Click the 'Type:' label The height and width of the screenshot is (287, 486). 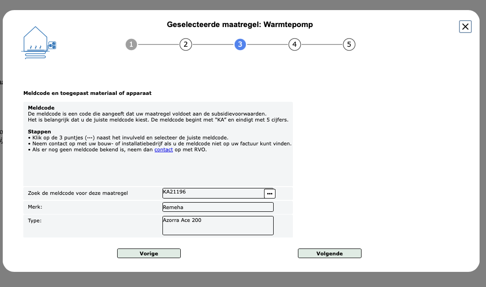[x=35, y=221]
